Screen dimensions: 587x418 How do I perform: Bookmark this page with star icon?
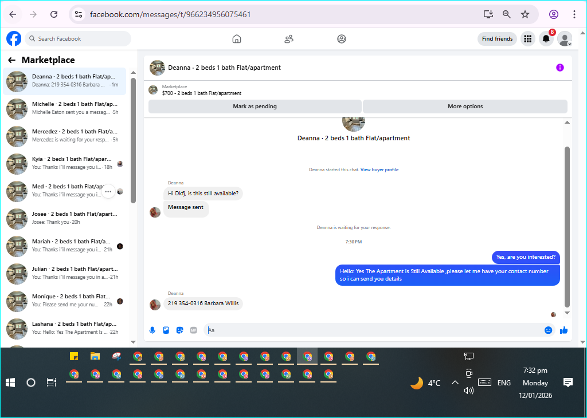point(525,14)
